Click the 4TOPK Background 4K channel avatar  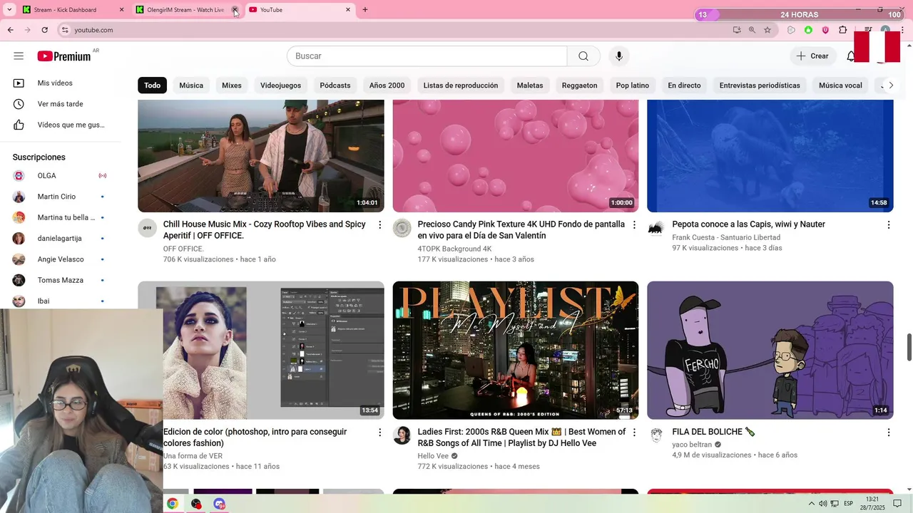tap(402, 228)
